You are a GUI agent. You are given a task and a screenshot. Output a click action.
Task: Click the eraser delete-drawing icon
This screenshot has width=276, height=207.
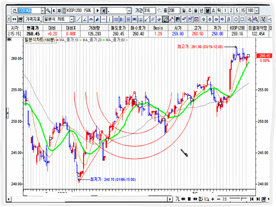tap(184, 19)
